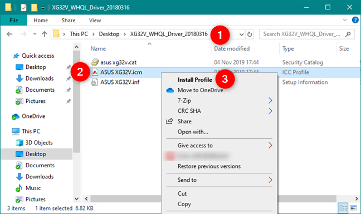Click the Properties quick access toolbar icon

tap(23, 8)
